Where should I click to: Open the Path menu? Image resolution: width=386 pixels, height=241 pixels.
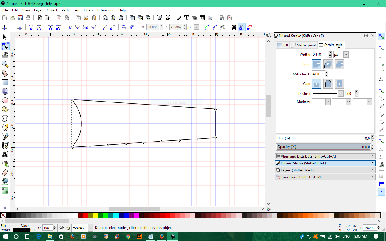tap(65, 10)
